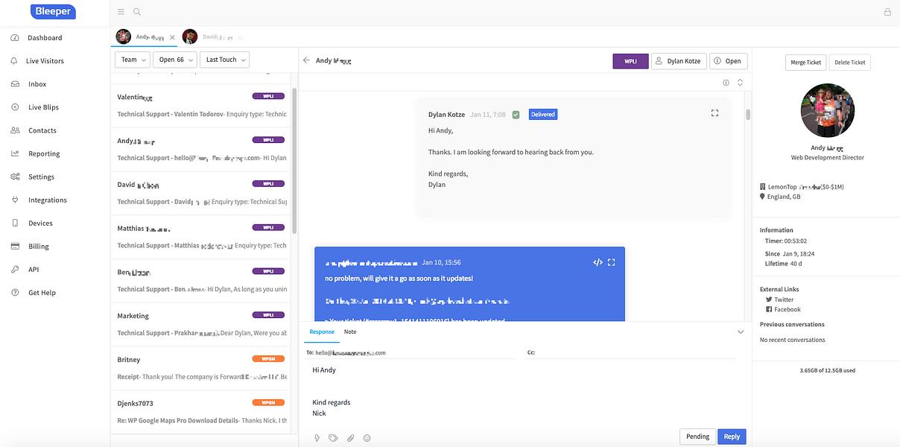Click the Bleeper logo

click(x=54, y=11)
